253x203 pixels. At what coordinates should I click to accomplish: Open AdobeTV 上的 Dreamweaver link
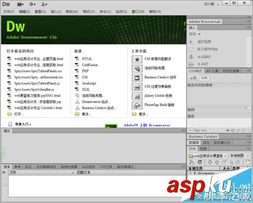(x=147, y=125)
